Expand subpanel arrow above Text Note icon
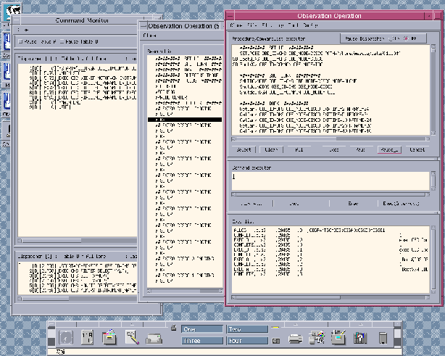 pyautogui.click(x=132, y=324)
